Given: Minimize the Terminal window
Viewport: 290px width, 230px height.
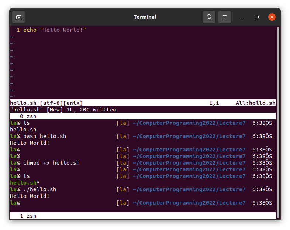Looking at the screenshot, I should coord(242,17).
